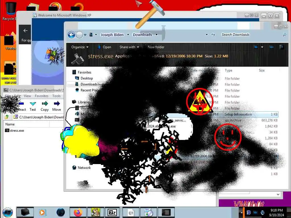This screenshot has height=218, width=291.
Task: Click the speaker volume tray icon
Action: (x=262, y=212)
